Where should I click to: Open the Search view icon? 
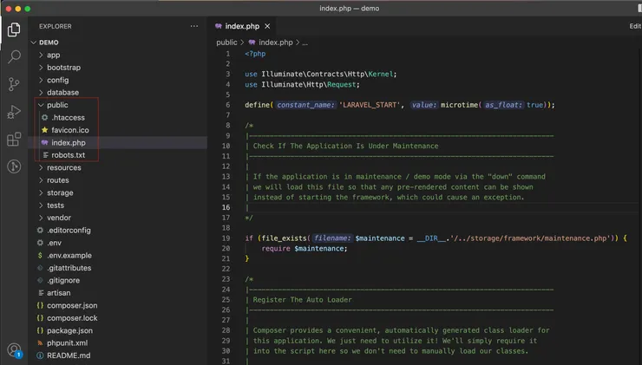[14, 57]
